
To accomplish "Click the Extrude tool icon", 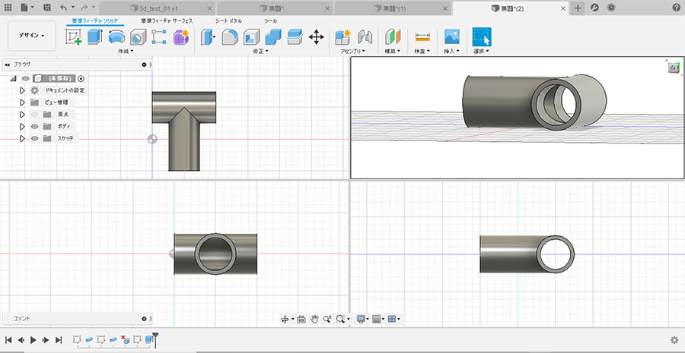I will [95, 36].
